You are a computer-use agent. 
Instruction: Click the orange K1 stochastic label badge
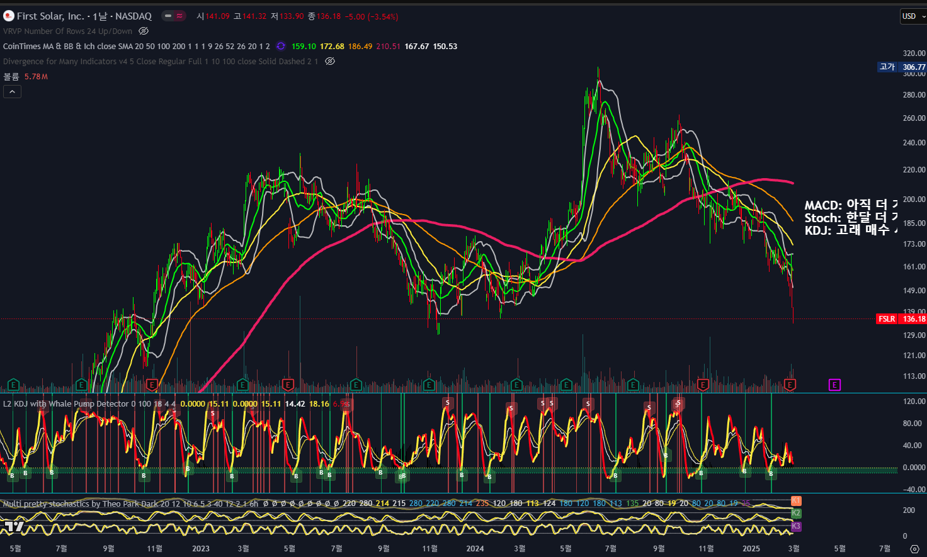[x=796, y=501]
